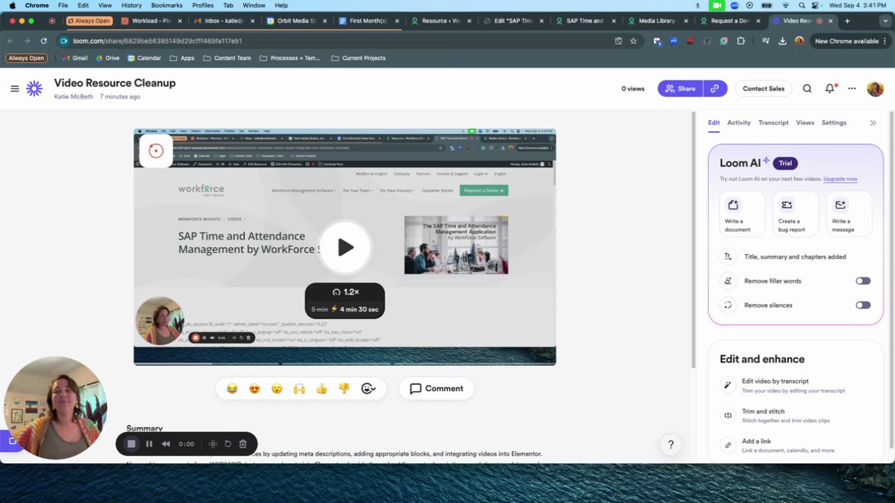Open the Profiles menu in menu bar
The width and height of the screenshot is (895, 503).
pyautogui.click(x=203, y=5)
